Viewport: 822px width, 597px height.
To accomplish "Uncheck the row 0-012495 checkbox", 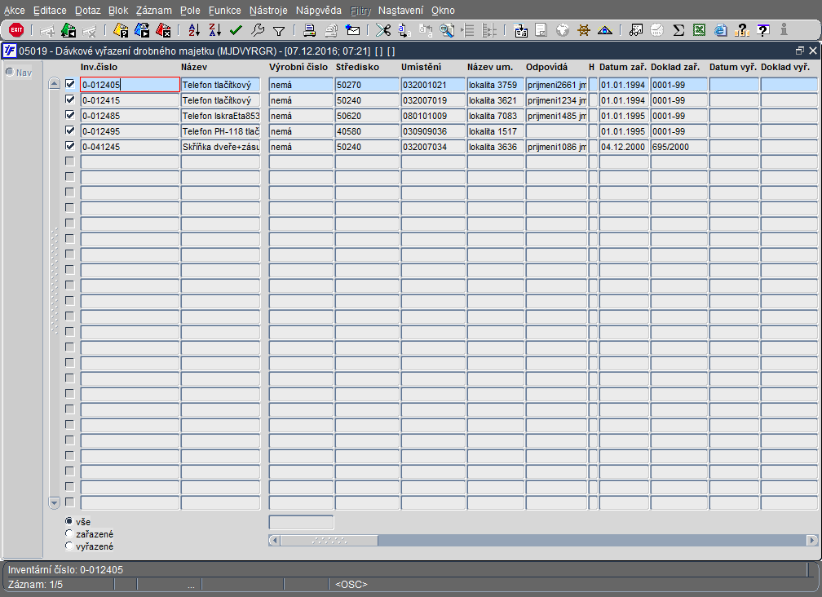I will click(x=70, y=130).
